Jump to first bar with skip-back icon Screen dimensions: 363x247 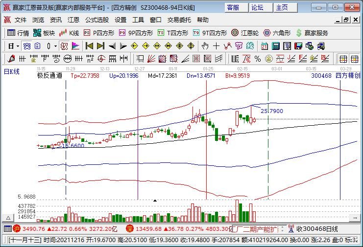pos(89,46)
